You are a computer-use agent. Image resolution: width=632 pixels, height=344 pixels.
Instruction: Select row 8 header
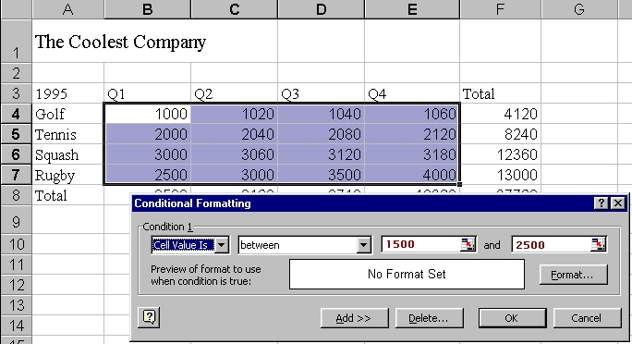click(16, 195)
